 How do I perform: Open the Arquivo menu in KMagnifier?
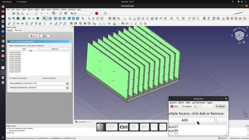[173, 103]
